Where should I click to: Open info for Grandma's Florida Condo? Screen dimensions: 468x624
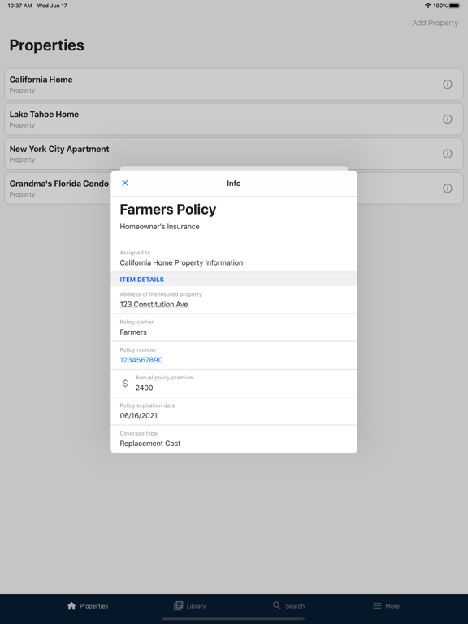448,188
